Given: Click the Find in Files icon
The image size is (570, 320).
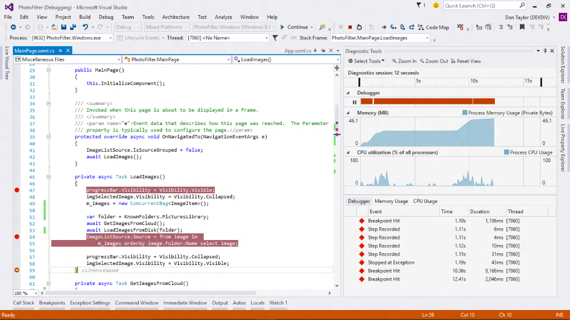Looking at the screenshot, I should coord(322,27).
